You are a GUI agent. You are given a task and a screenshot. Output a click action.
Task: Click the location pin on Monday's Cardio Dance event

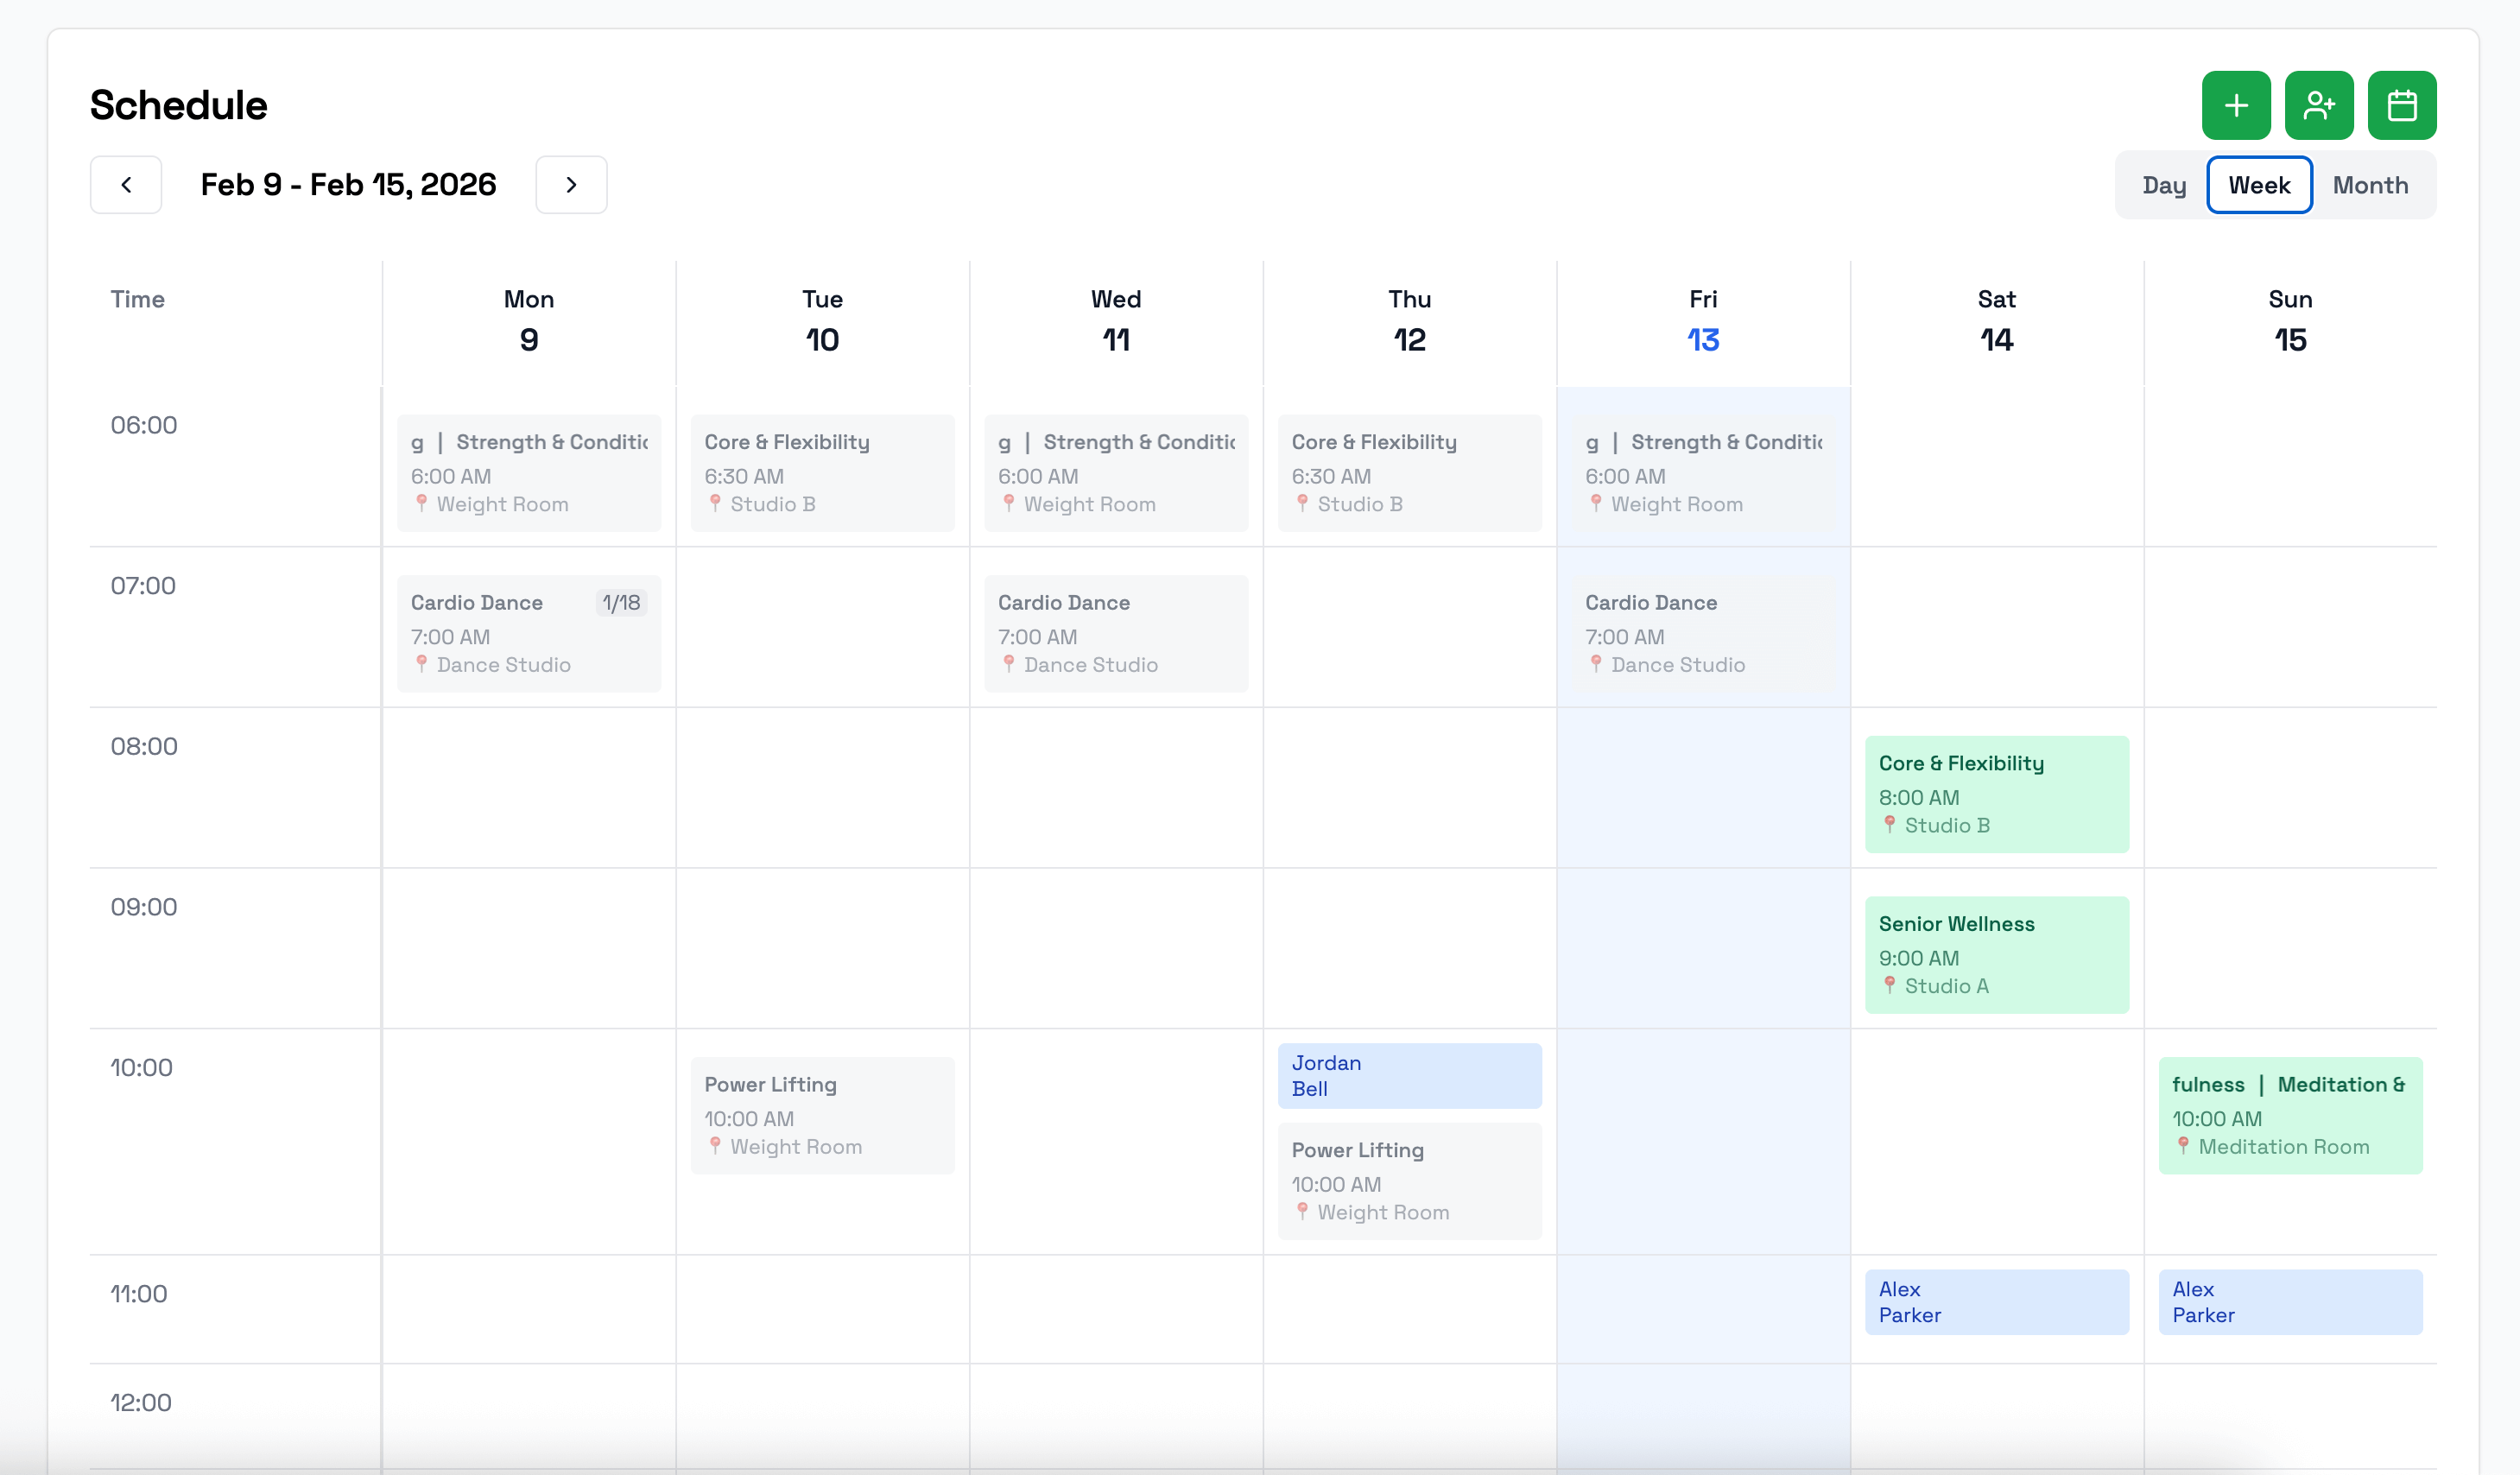(422, 664)
